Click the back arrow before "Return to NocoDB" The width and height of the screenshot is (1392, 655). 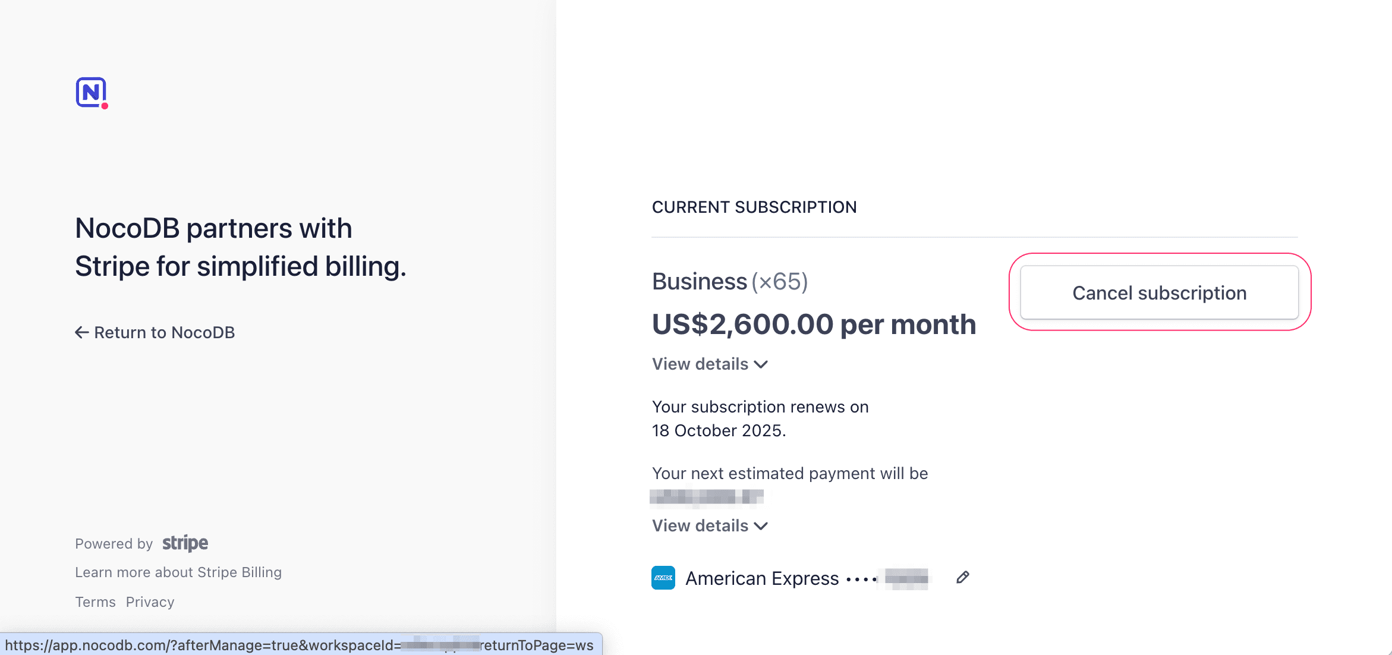click(x=81, y=332)
